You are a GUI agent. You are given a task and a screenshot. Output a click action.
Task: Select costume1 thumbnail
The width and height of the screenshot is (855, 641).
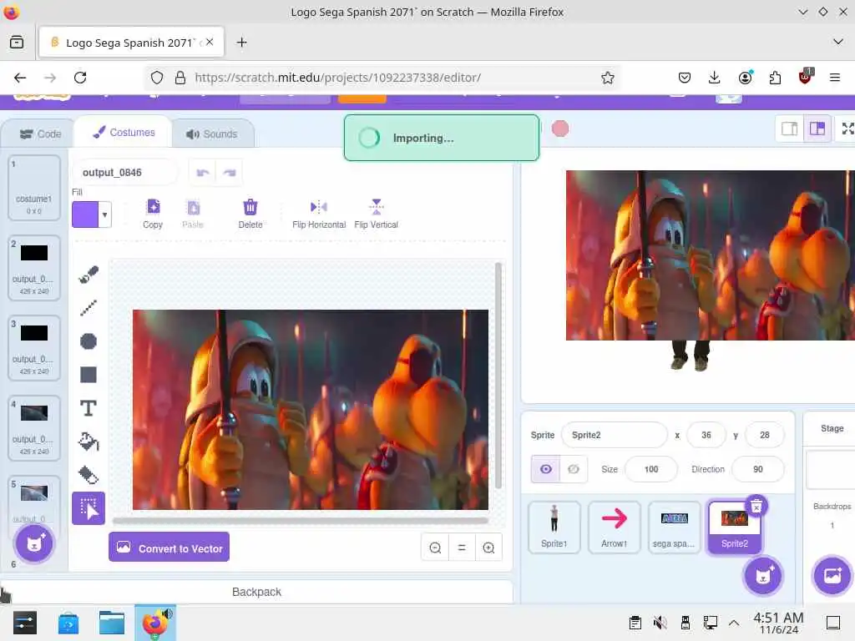pyautogui.click(x=33, y=188)
